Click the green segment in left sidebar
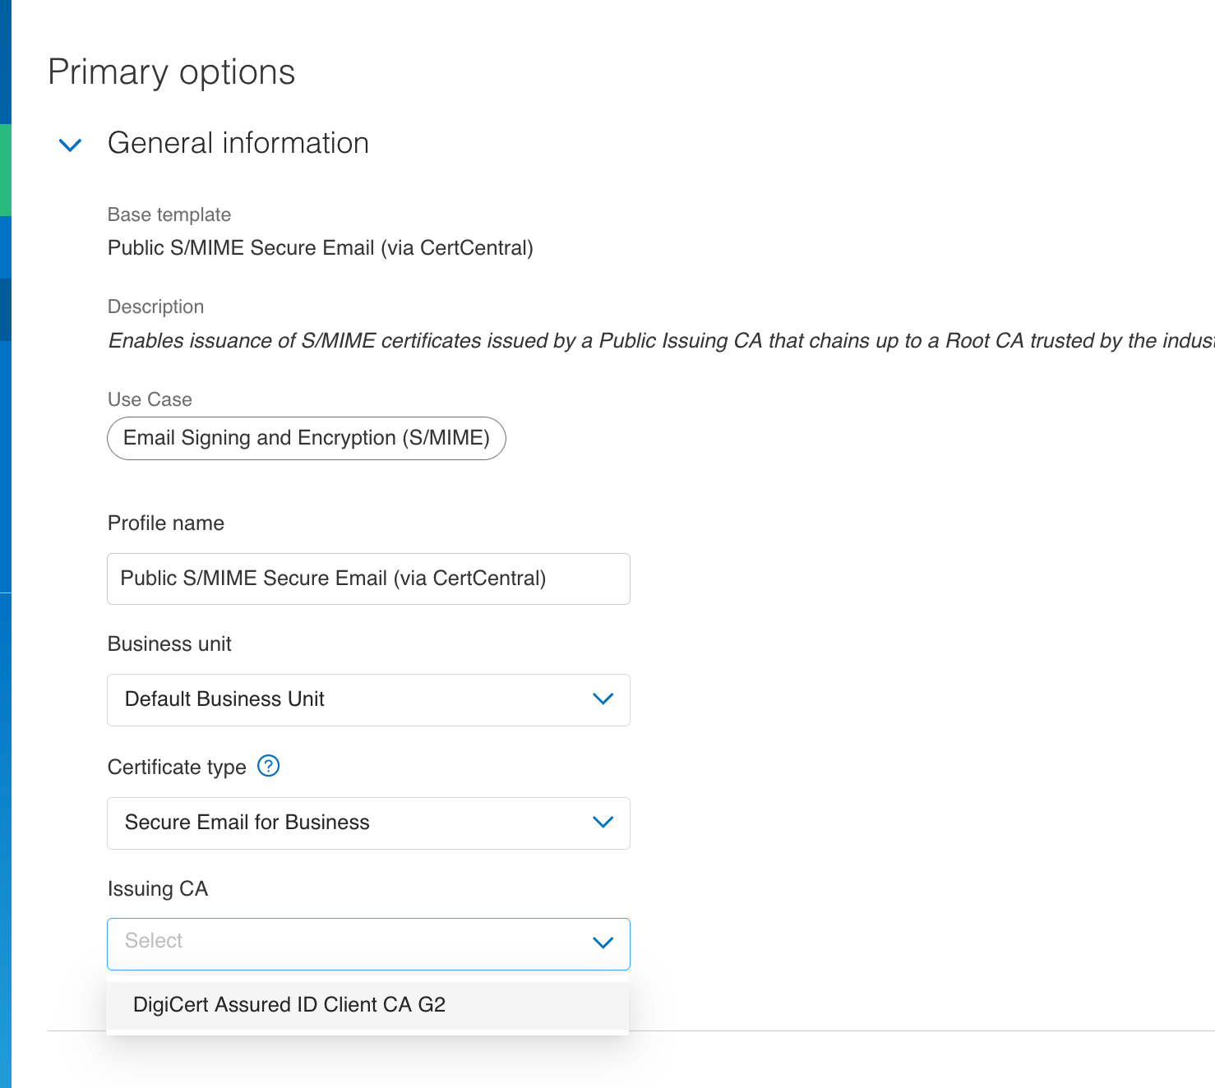This screenshot has height=1088, width=1215. [x=5, y=169]
